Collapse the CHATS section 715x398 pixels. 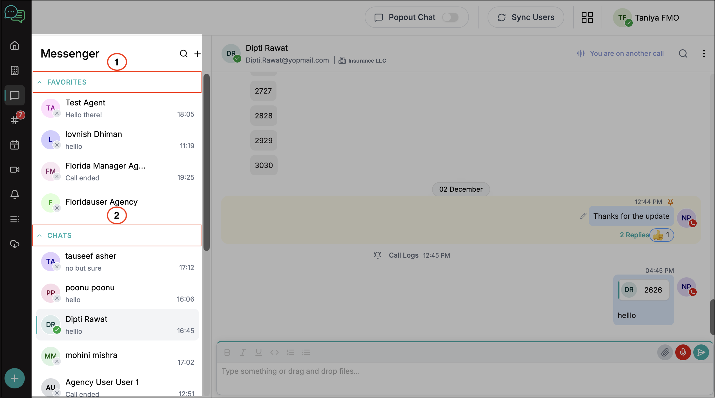40,236
